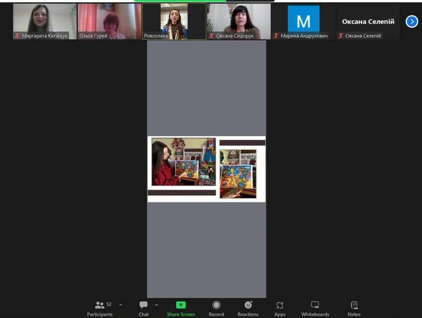Screen dimensions: 422x318
Task: Click the muted microphone icon on Маргарита Катівчук
Action: coord(17,35)
